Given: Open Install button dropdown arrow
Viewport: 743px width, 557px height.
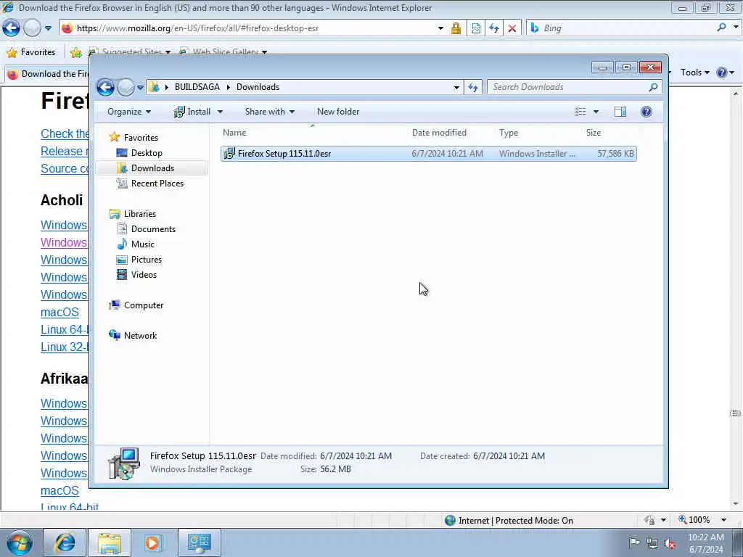Looking at the screenshot, I should [x=220, y=112].
